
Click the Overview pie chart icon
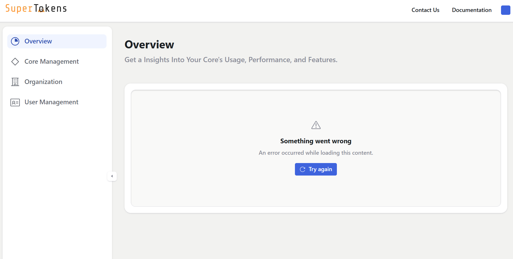[15, 41]
